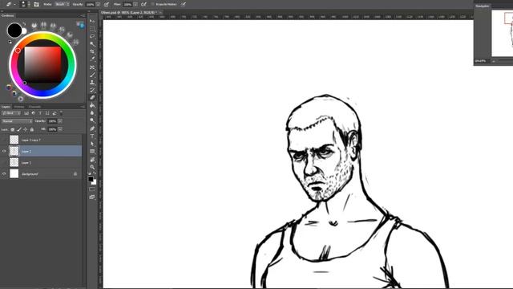The width and height of the screenshot is (513, 289).
Task: Click the black foreground color circle
Action: pyautogui.click(x=14, y=31)
